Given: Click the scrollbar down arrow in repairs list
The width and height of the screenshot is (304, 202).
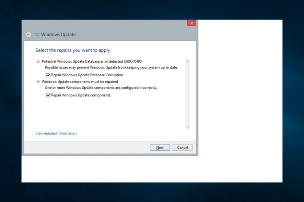Looking at the screenshot, I should pos(187,127).
